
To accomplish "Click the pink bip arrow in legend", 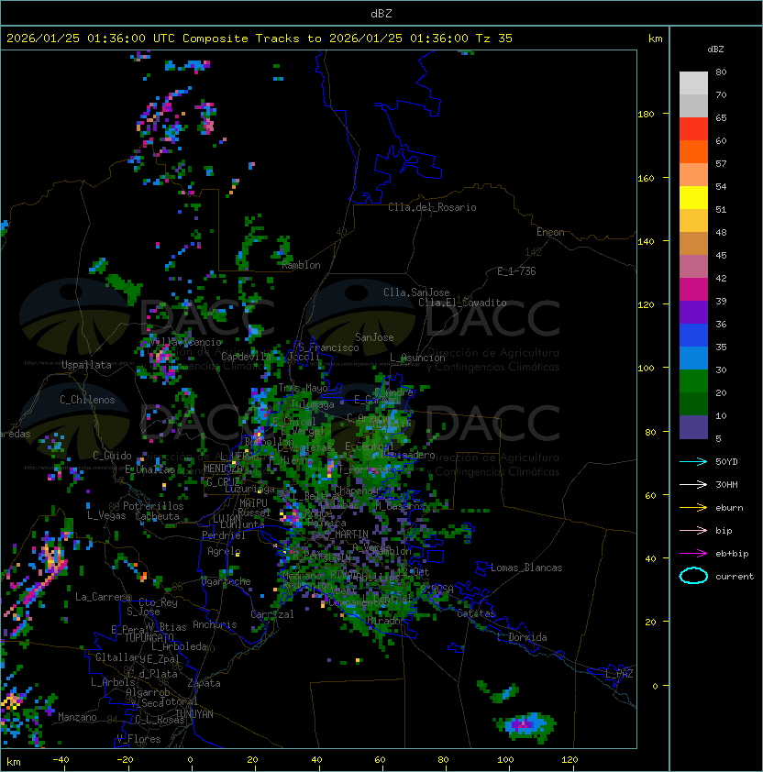I will point(693,530).
